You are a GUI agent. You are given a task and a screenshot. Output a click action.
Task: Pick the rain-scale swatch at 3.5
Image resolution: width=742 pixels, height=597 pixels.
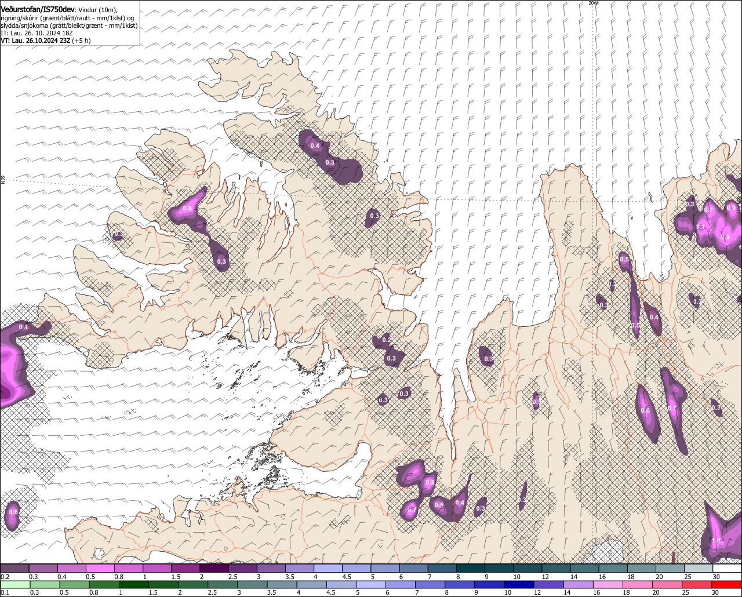pyautogui.click(x=282, y=584)
